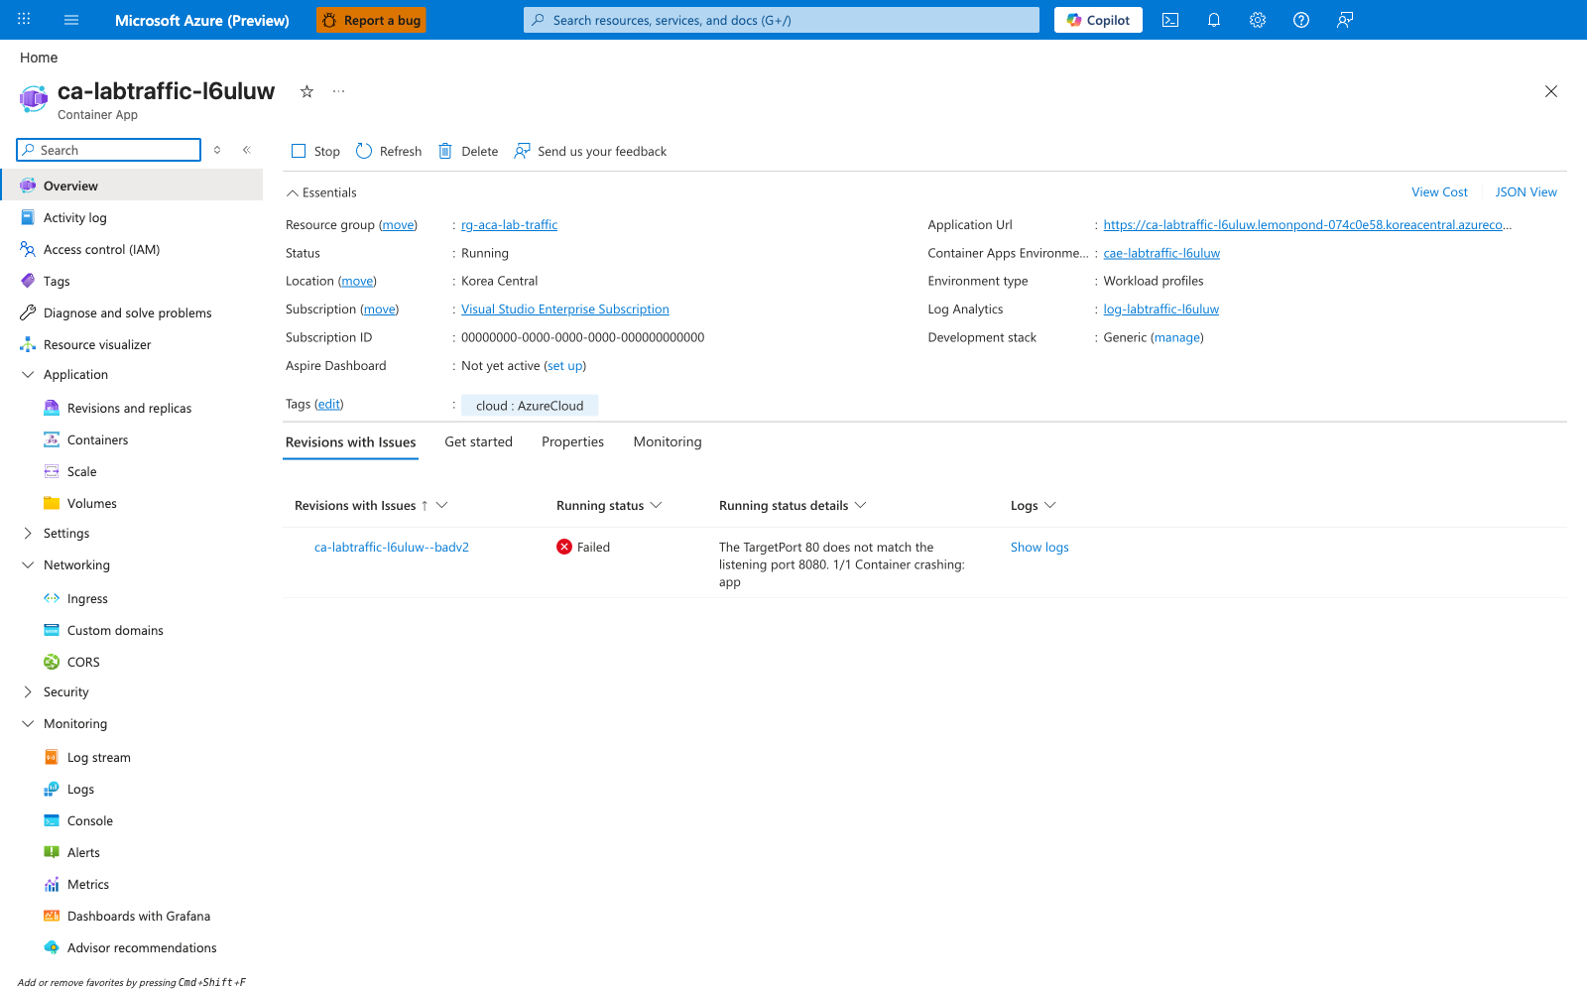Click the top-bar feedback icon

(1345, 20)
